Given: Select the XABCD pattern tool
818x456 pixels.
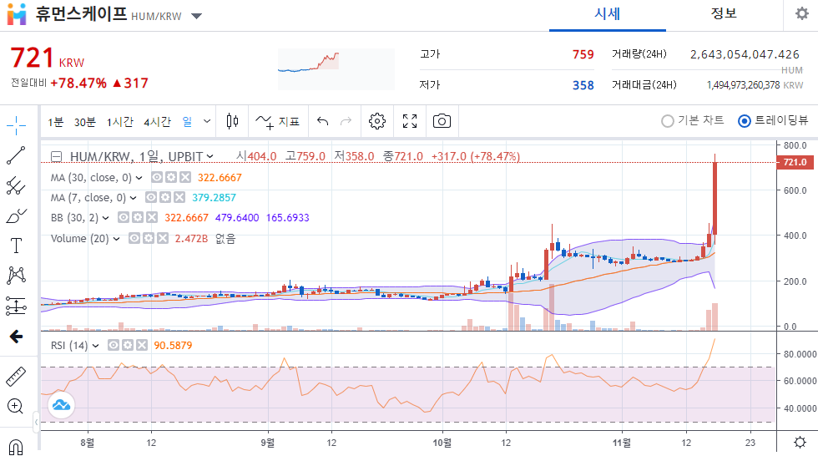Looking at the screenshot, I should (16, 276).
